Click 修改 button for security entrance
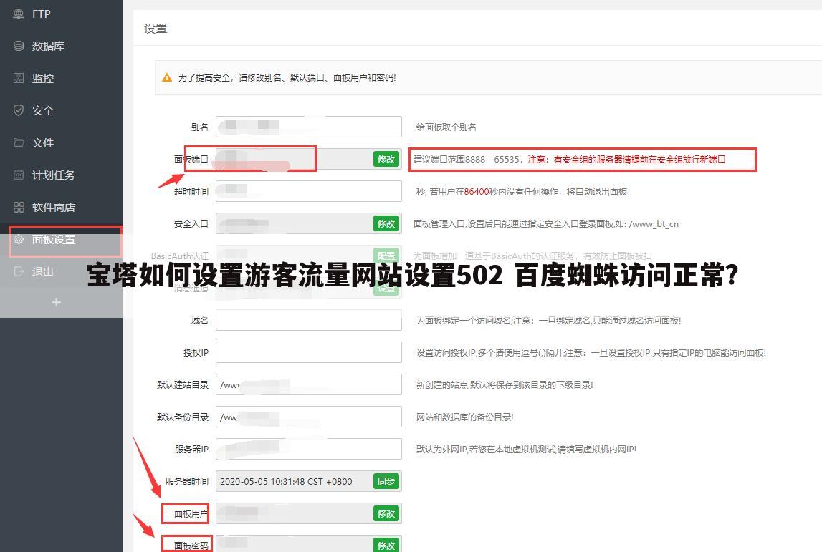Image resolution: width=822 pixels, height=552 pixels. coord(386,223)
